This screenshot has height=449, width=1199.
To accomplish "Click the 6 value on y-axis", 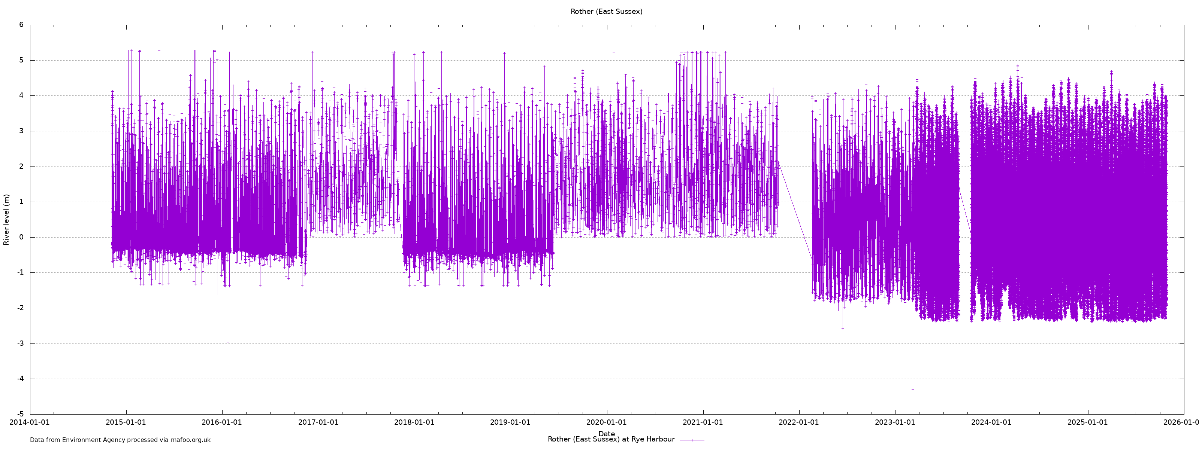I will point(21,25).
